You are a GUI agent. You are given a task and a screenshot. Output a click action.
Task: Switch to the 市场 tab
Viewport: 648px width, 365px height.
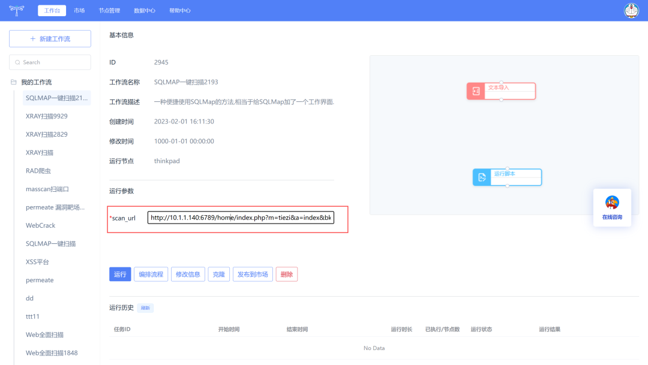(79, 11)
